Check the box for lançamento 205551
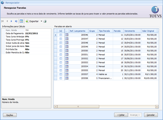Screen dimensions: 163x120 point(61,55)
